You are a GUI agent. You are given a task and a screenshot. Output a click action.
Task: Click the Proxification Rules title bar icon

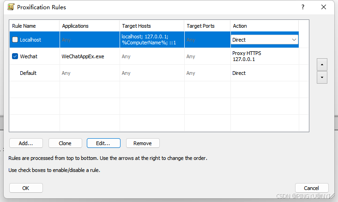click(11, 7)
